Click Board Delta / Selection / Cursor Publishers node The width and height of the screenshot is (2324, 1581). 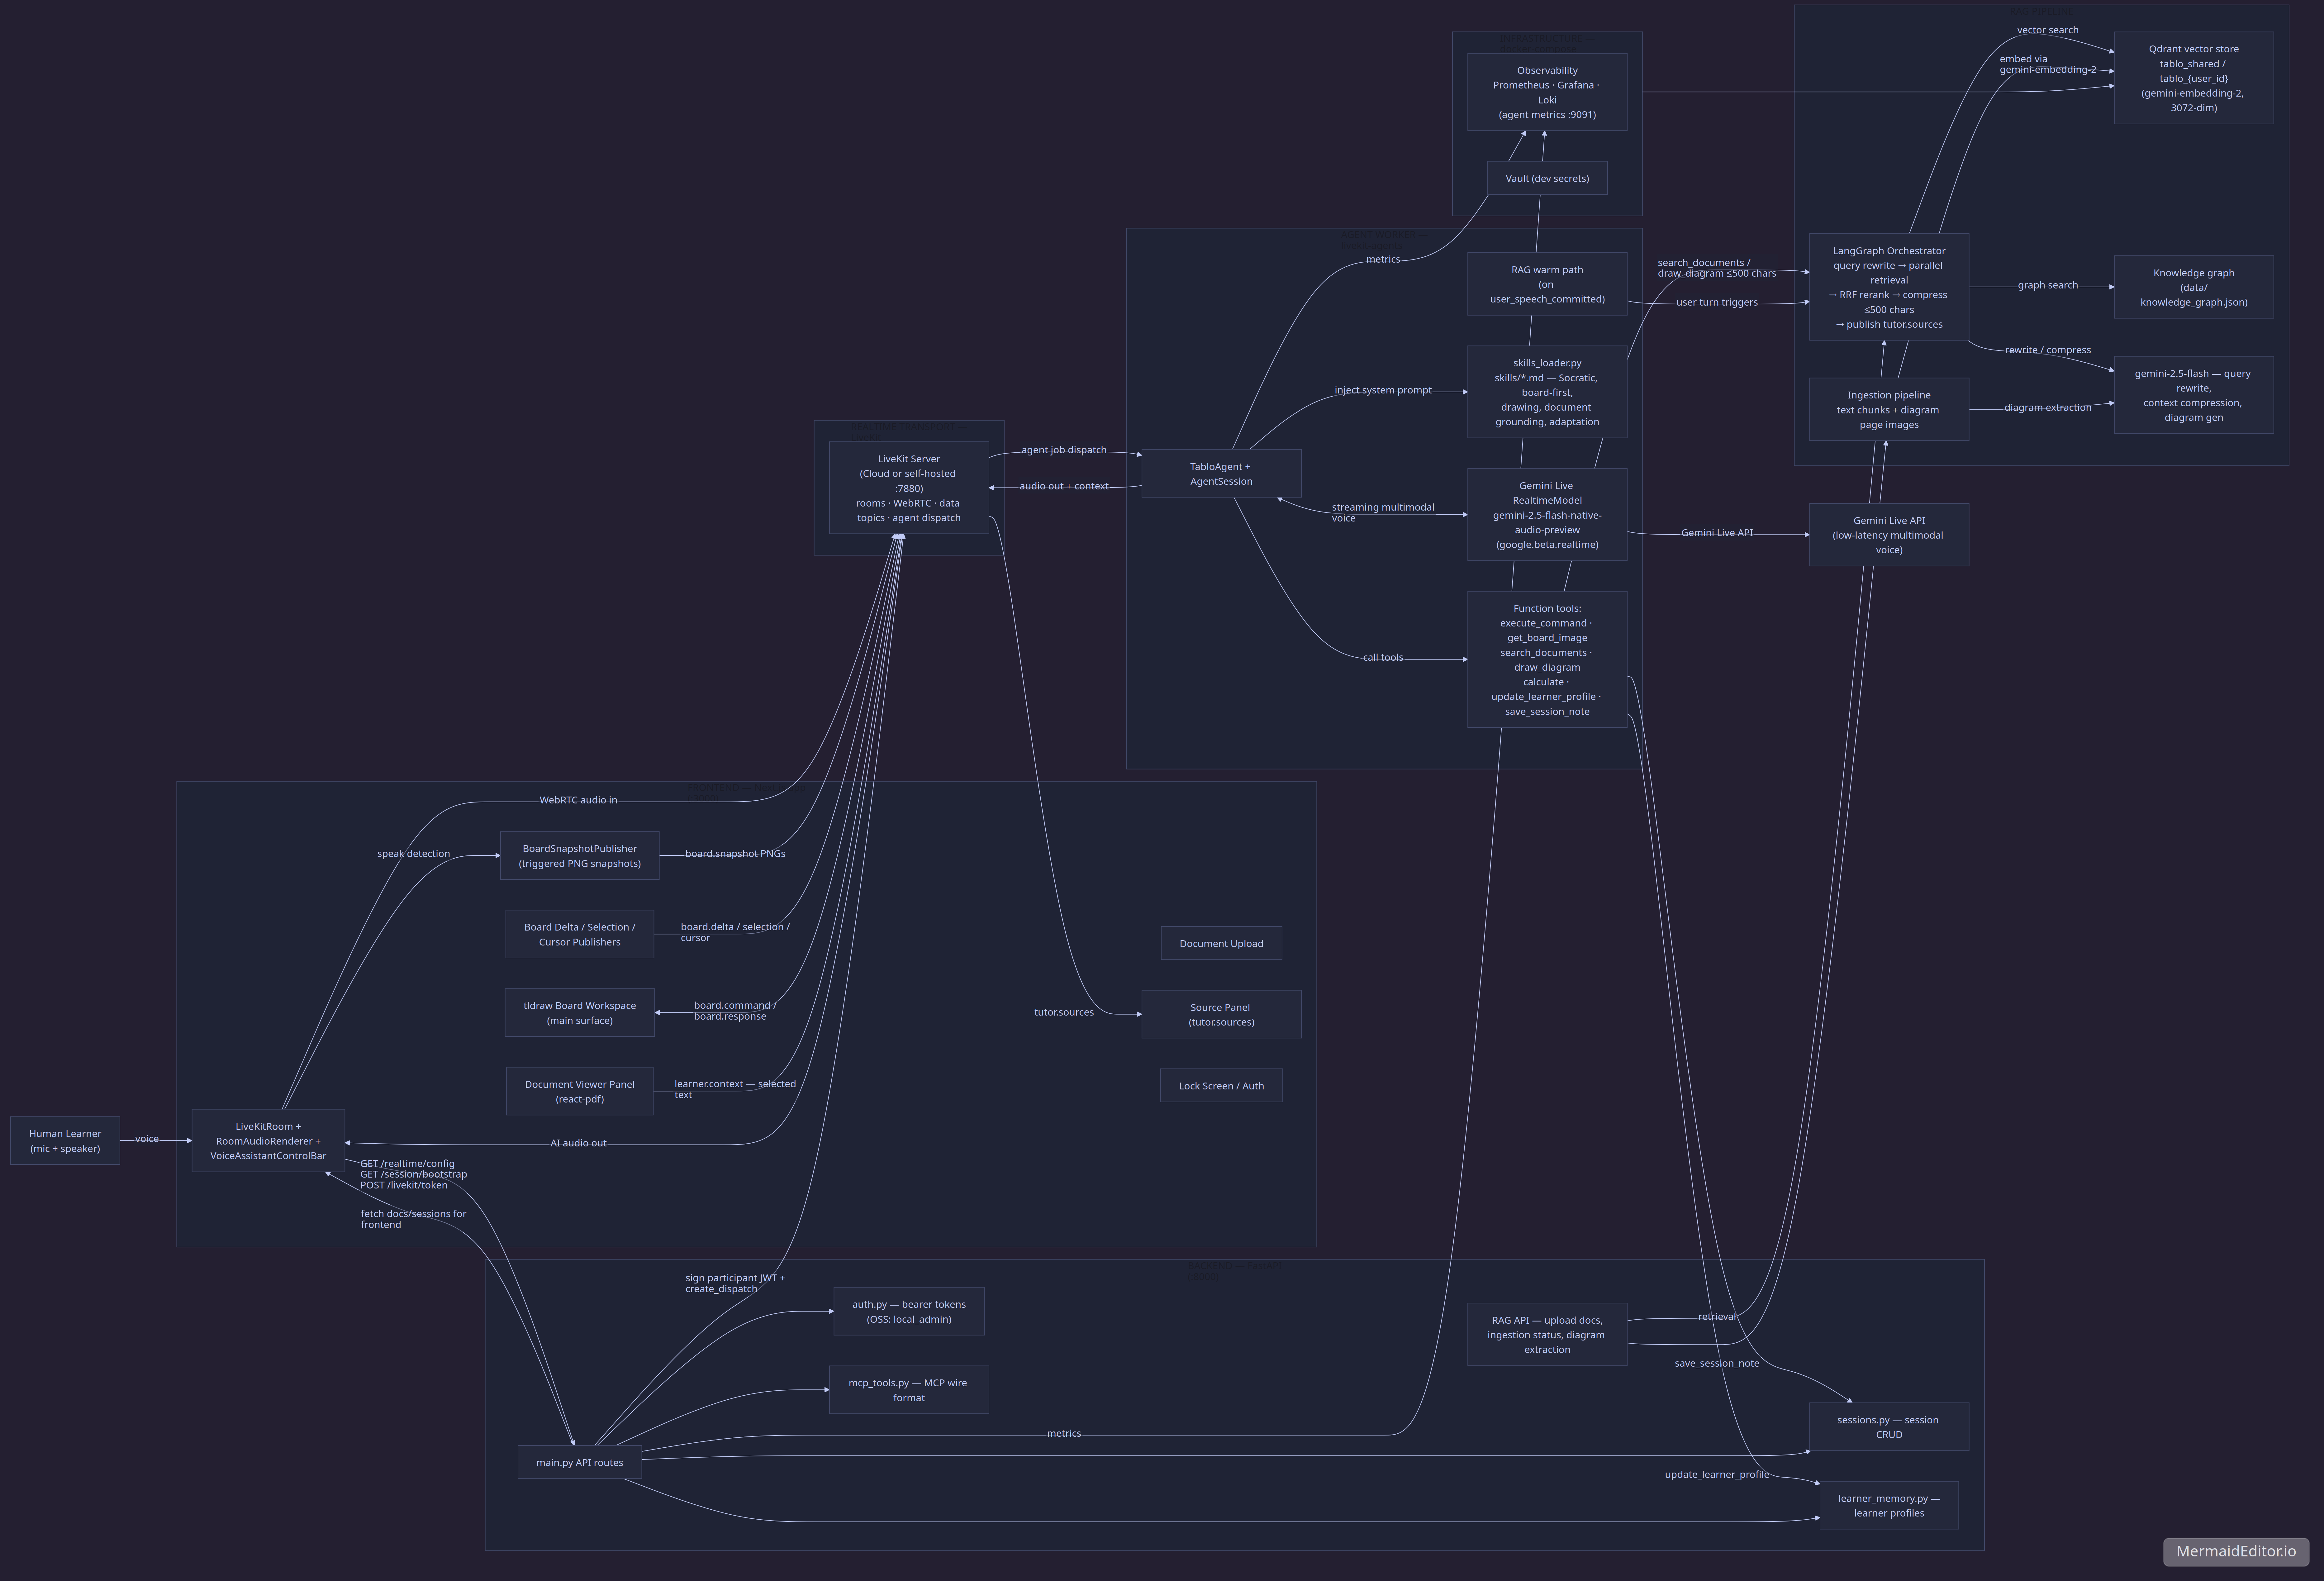580,934
